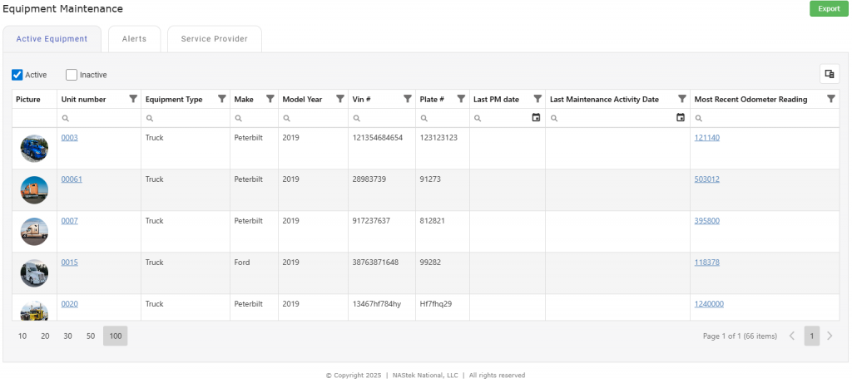Open the Last PM date calendar picker
This screenshot has height=383, width=852.
(536, 118)
